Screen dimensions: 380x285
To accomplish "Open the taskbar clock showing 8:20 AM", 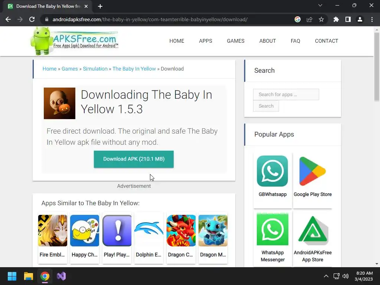I will pos(364,276).
